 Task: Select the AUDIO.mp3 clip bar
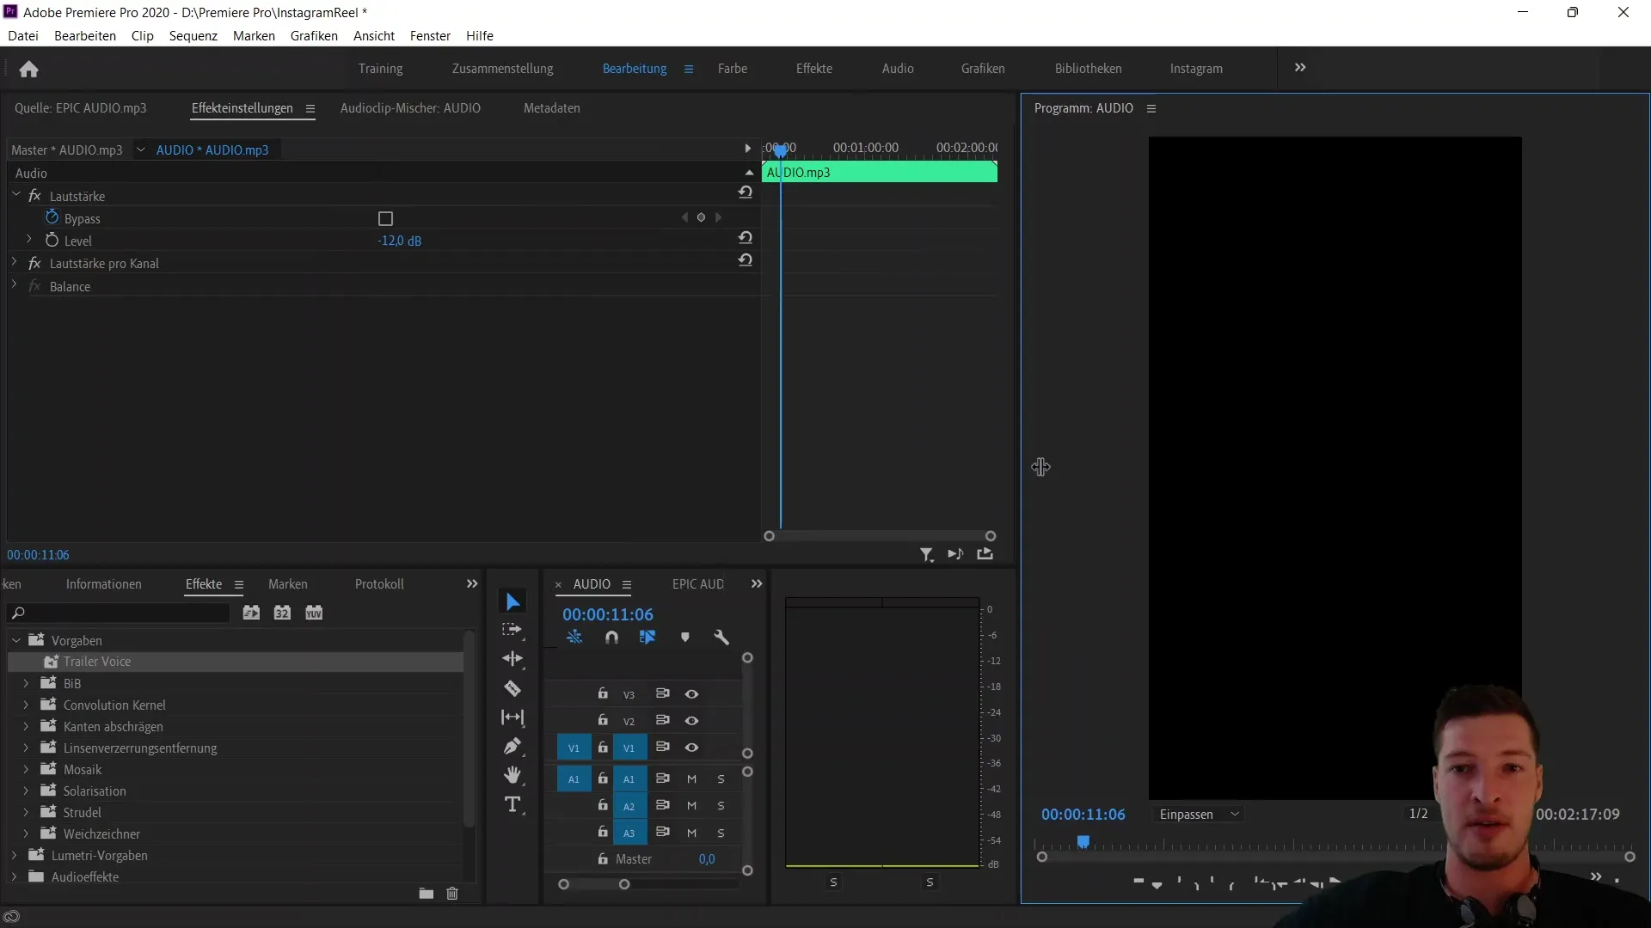(880, 172)
